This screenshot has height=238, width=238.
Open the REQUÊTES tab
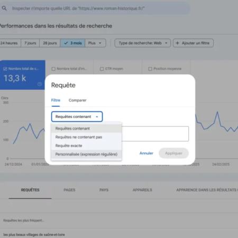30,190
